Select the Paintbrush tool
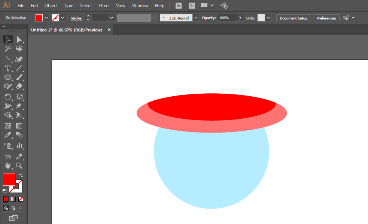The width and height of the screenshot is (368, 224). point(19,77)
